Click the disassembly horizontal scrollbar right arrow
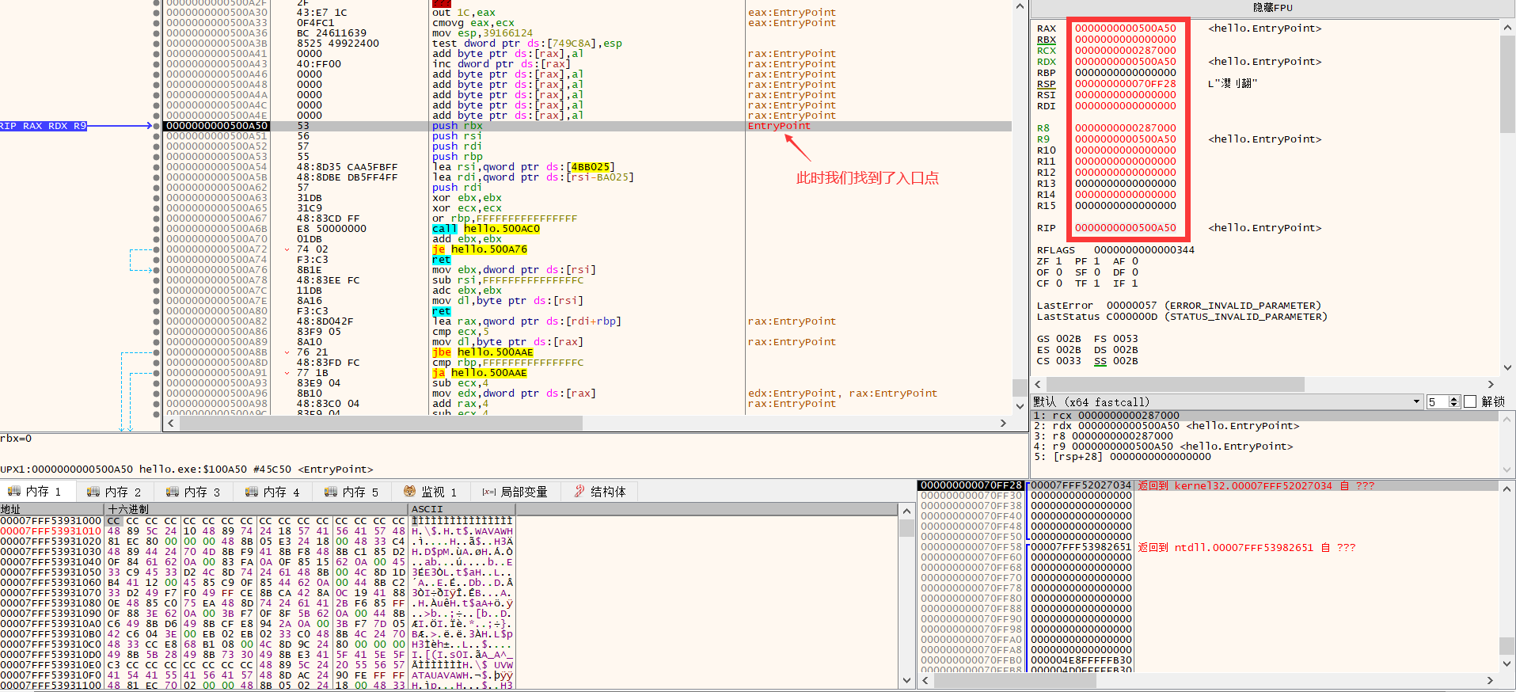1516x692 pixels. (1004, 424)
